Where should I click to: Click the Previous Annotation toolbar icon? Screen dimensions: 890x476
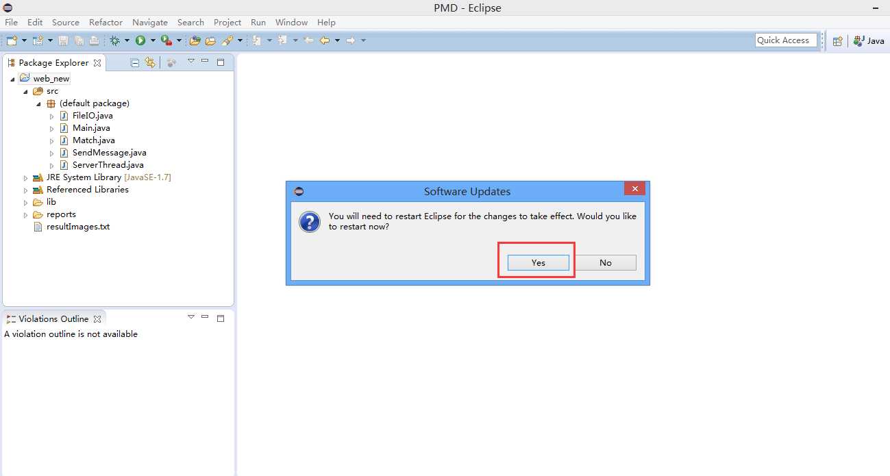pos(282,40)
